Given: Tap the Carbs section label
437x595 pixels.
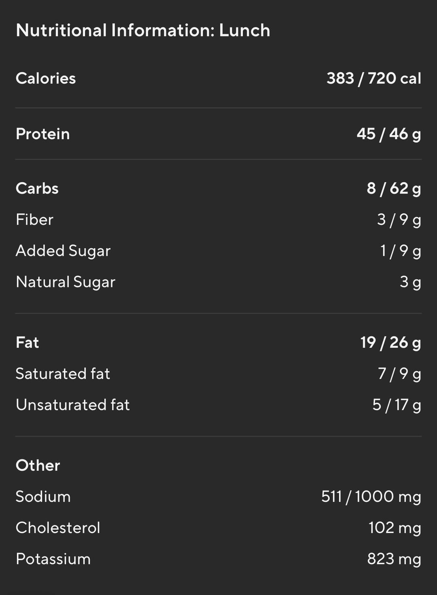Looking at the screenshot, I should pos(37,188).
